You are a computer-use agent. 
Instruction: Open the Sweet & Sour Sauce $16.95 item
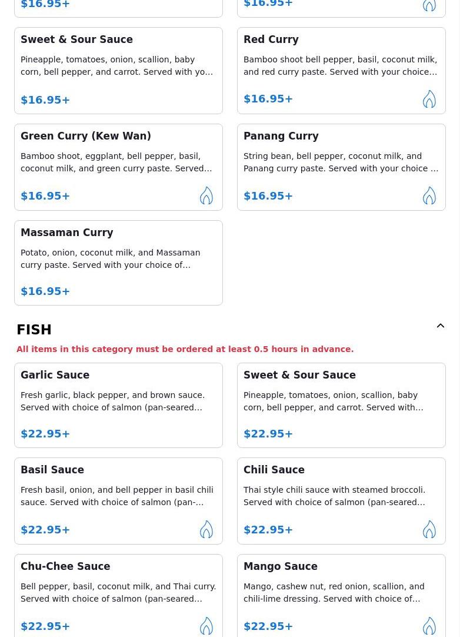[119, 71]
